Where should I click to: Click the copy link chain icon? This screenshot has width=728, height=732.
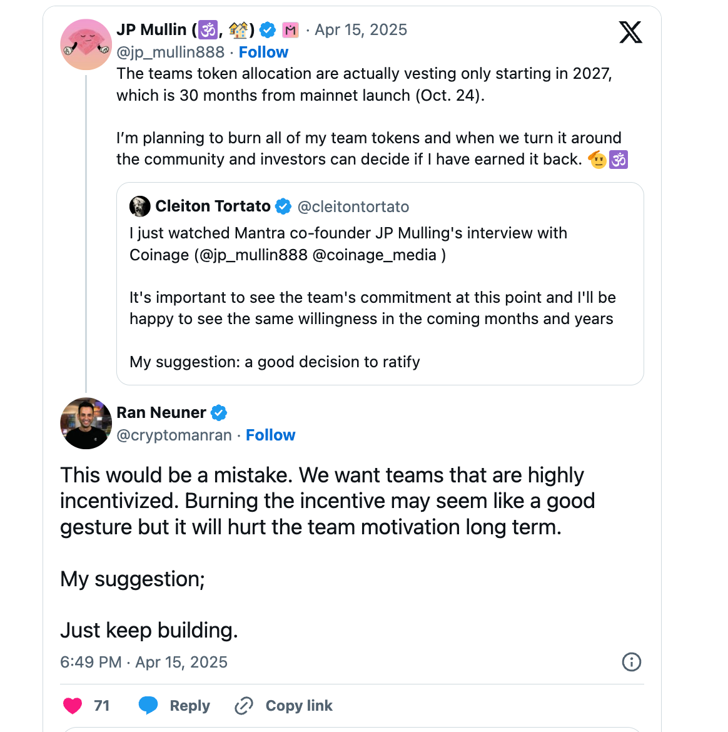243,706
